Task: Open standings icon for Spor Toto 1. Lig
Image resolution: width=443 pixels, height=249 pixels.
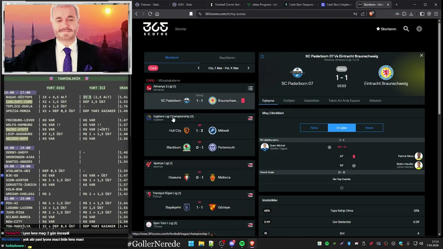Action: 250,225
